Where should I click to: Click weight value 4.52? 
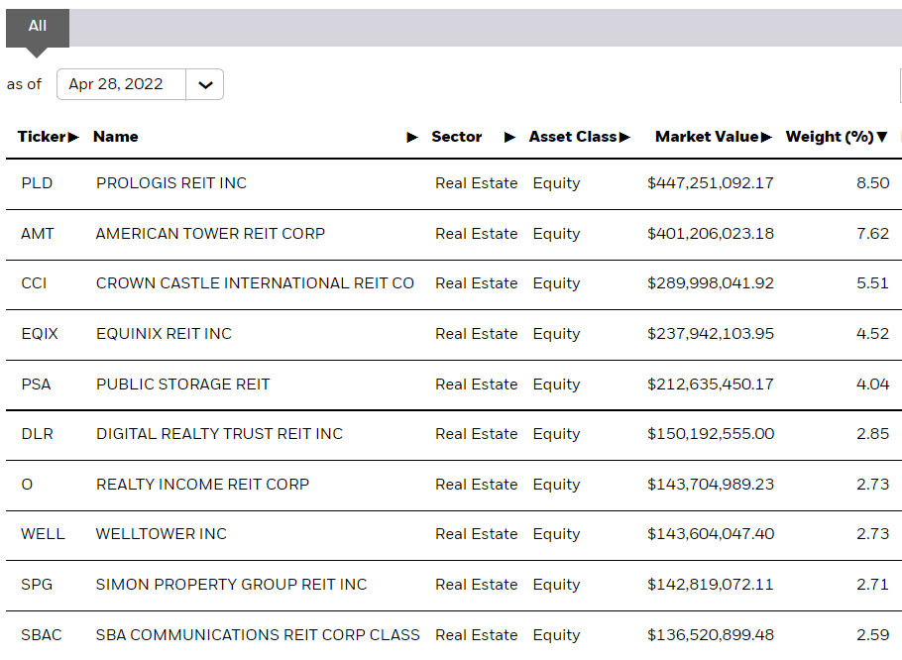pos(872,334)
